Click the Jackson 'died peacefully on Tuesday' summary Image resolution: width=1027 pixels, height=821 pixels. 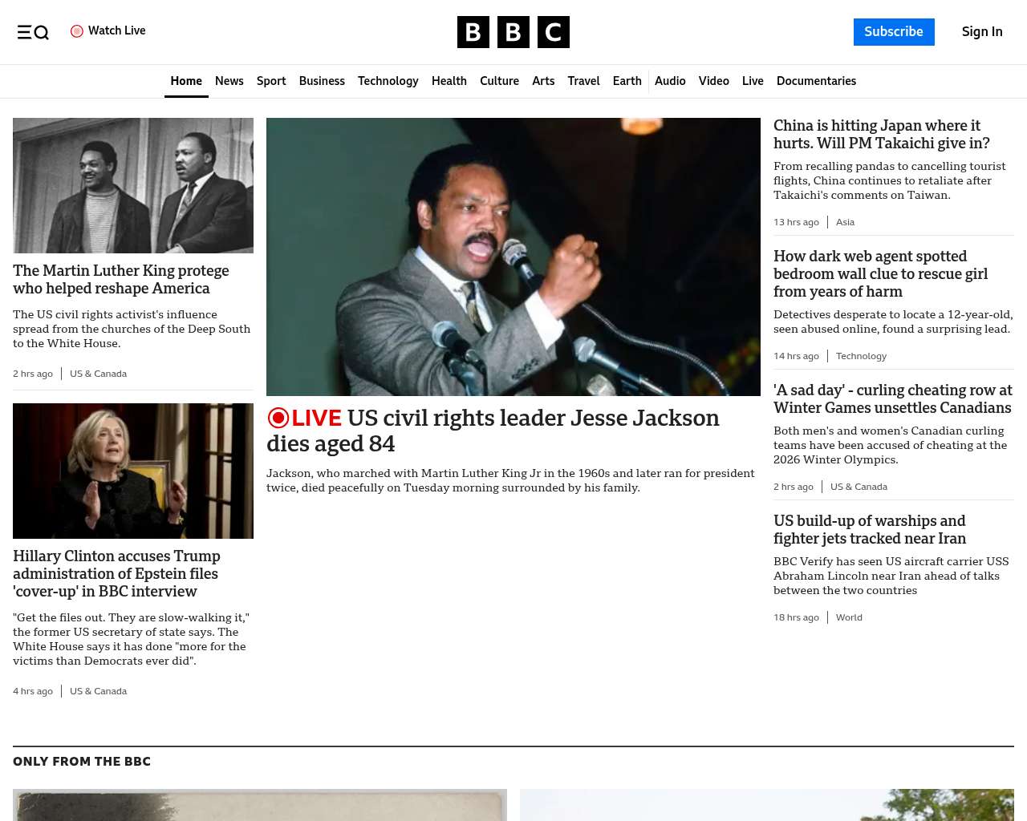click(x=510, y=480)
